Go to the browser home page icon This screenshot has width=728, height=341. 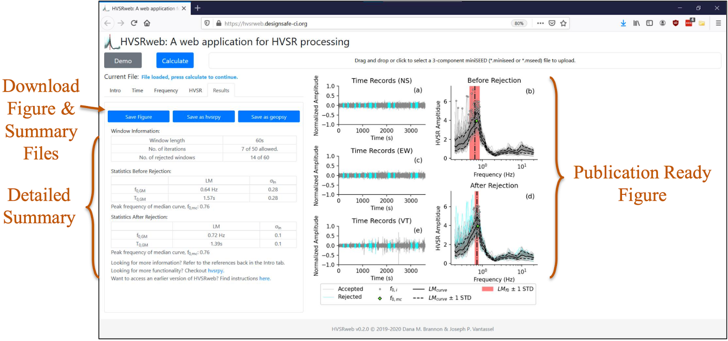coord(147,23)
